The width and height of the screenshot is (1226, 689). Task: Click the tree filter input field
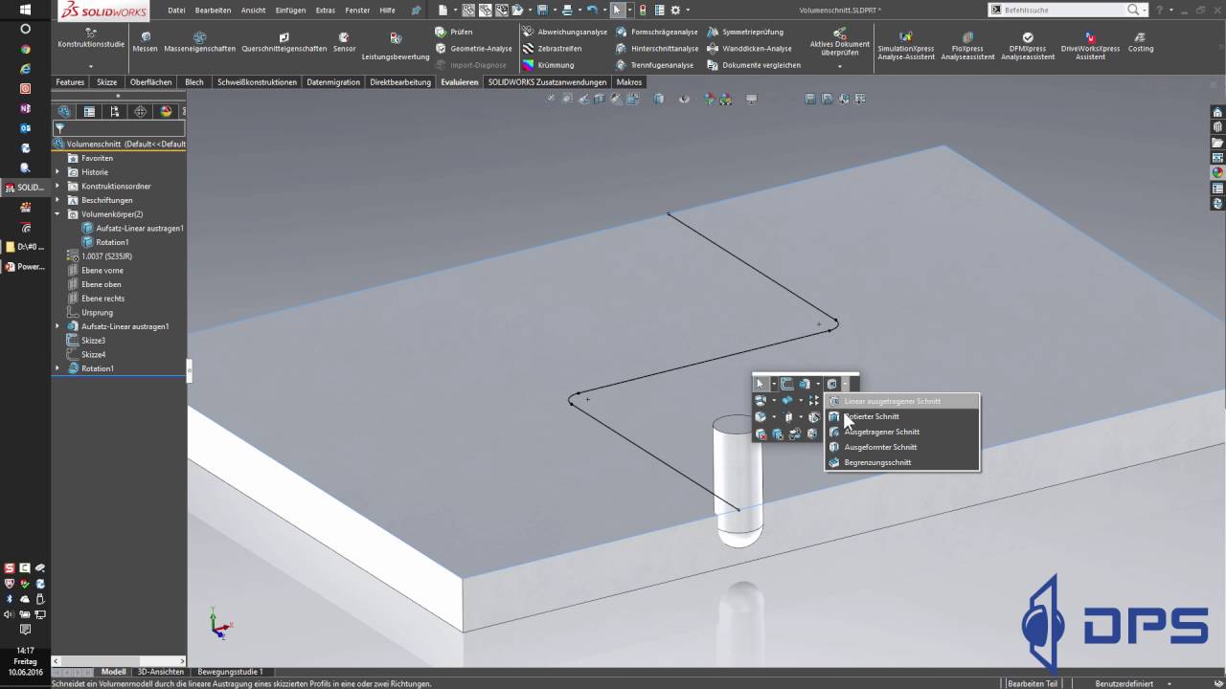tap(119, 128)
